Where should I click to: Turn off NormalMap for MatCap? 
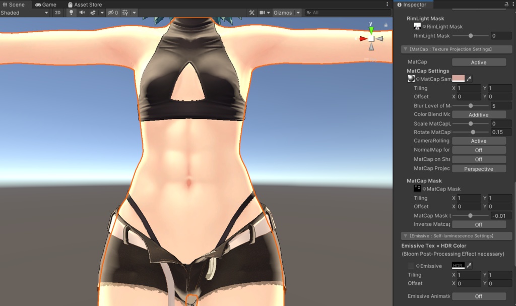point(478,150)
